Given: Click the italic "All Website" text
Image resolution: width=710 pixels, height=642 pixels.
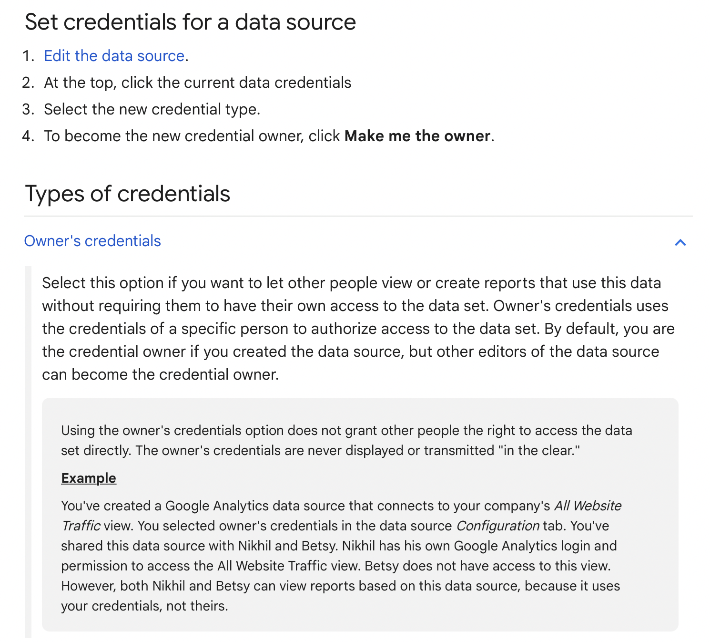Looking at the screenshot, I should point(588,506).
